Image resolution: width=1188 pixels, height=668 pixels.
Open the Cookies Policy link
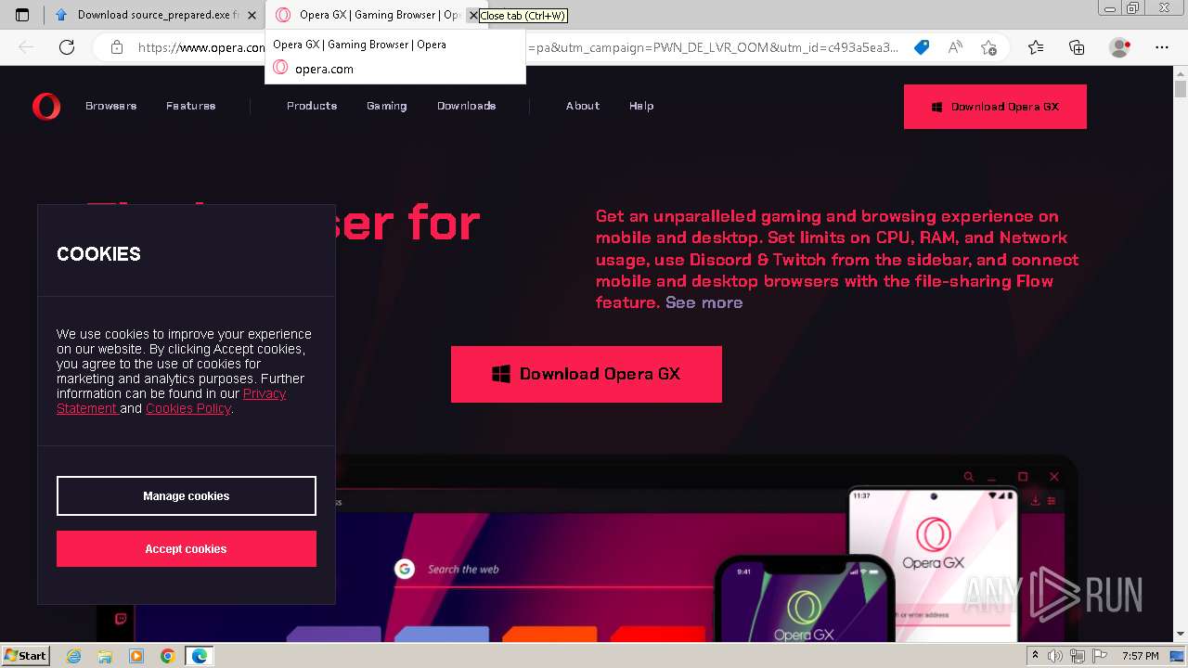coord(187,408)
